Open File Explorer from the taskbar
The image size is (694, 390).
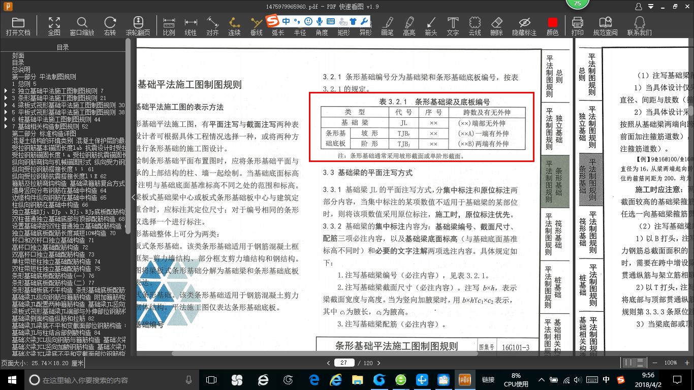click(359, 379)
